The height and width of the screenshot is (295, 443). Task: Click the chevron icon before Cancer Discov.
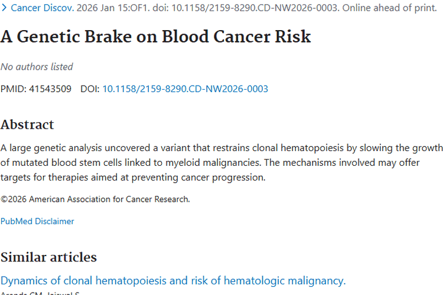coord(5,8)
